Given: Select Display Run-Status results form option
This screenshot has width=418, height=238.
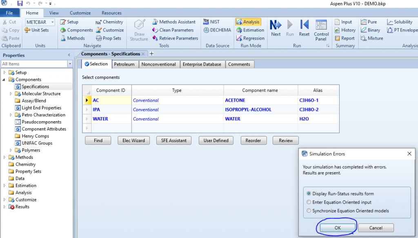Looking at the screenshot, I should click(309, 194).
